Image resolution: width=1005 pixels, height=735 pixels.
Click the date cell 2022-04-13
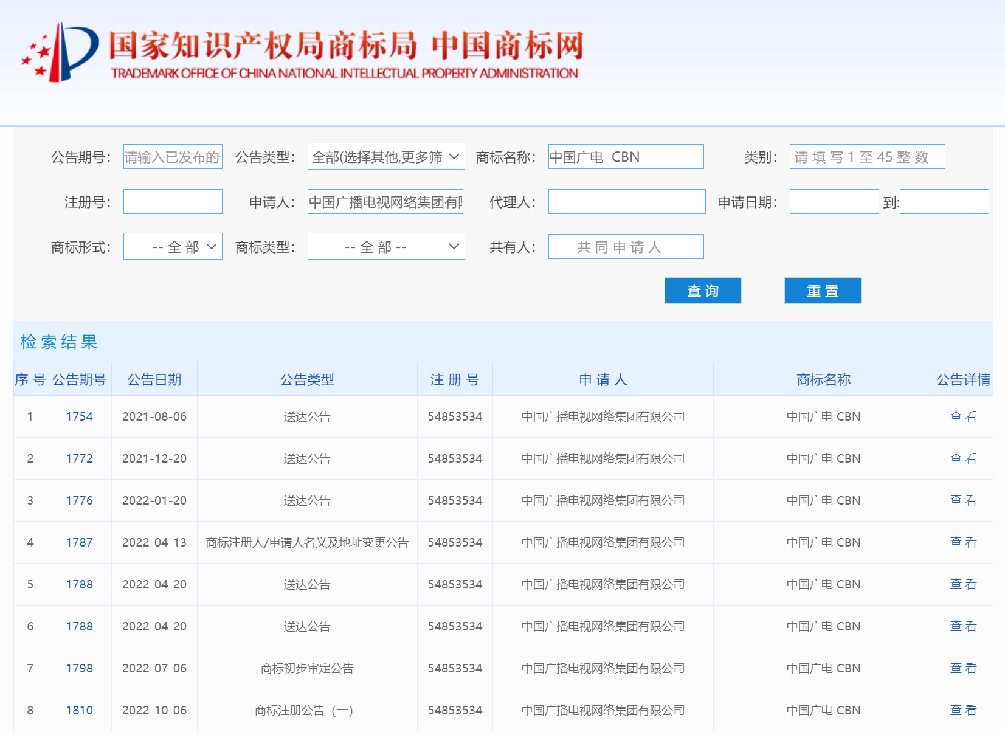click(154, 542)
